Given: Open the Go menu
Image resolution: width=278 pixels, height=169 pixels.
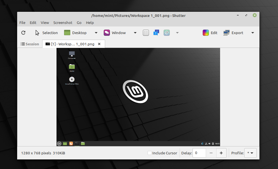Looking at the screenshot, I should pos(79,23).
